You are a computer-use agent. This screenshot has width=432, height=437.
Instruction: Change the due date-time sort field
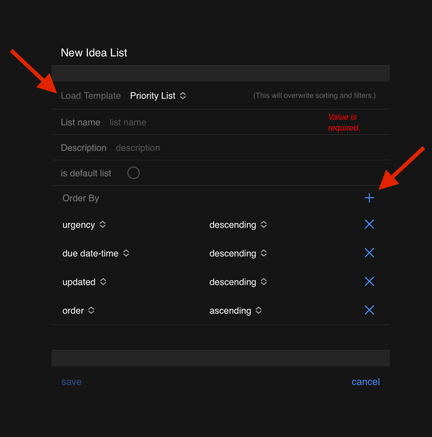[x=96, y=254]
